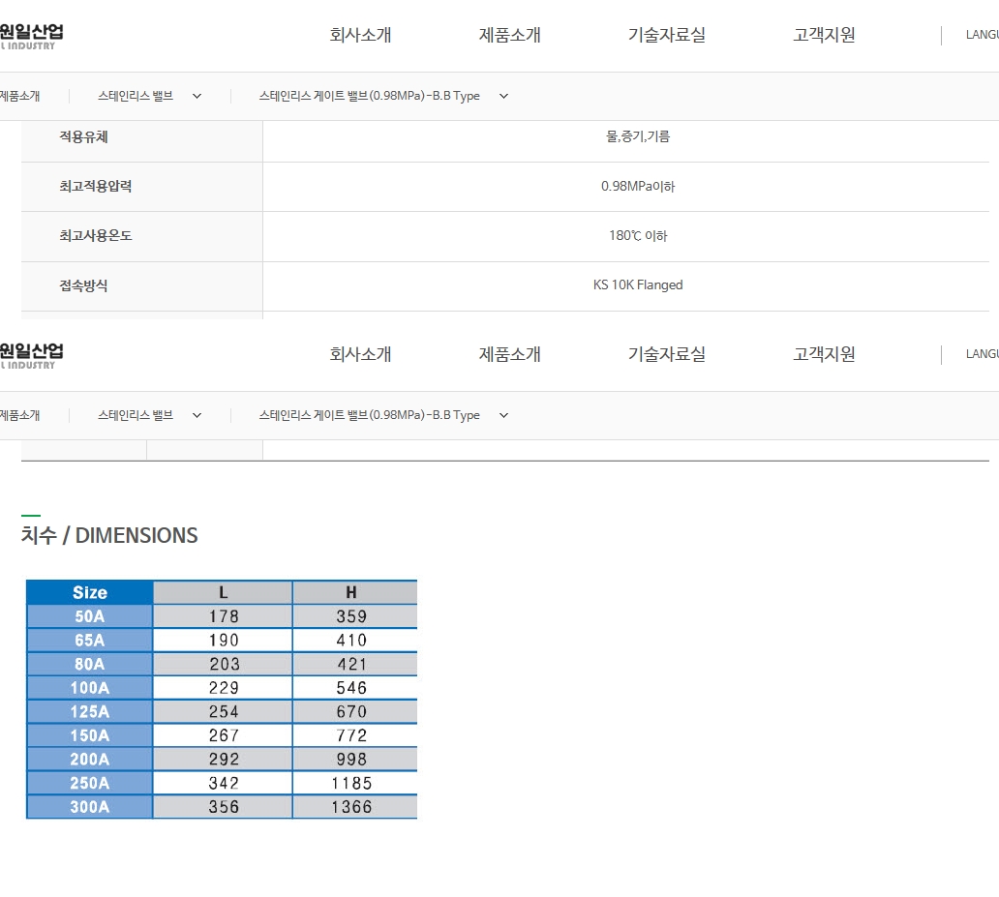Click the 원일산업 logo in the topmost header
This screenshot has height=897, width=999.
[x=31, y=37]
